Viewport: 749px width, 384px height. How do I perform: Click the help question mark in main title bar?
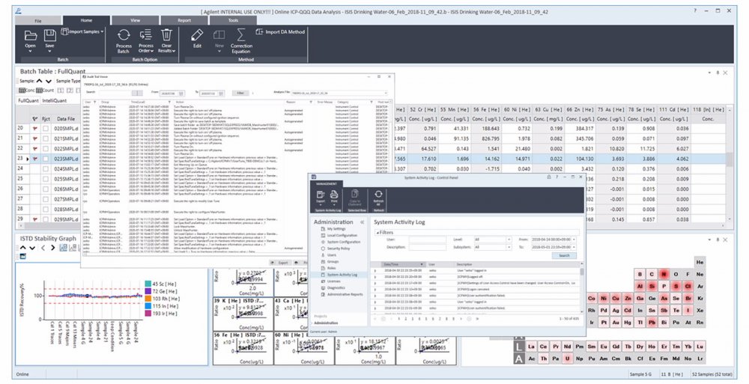[695, 10]
